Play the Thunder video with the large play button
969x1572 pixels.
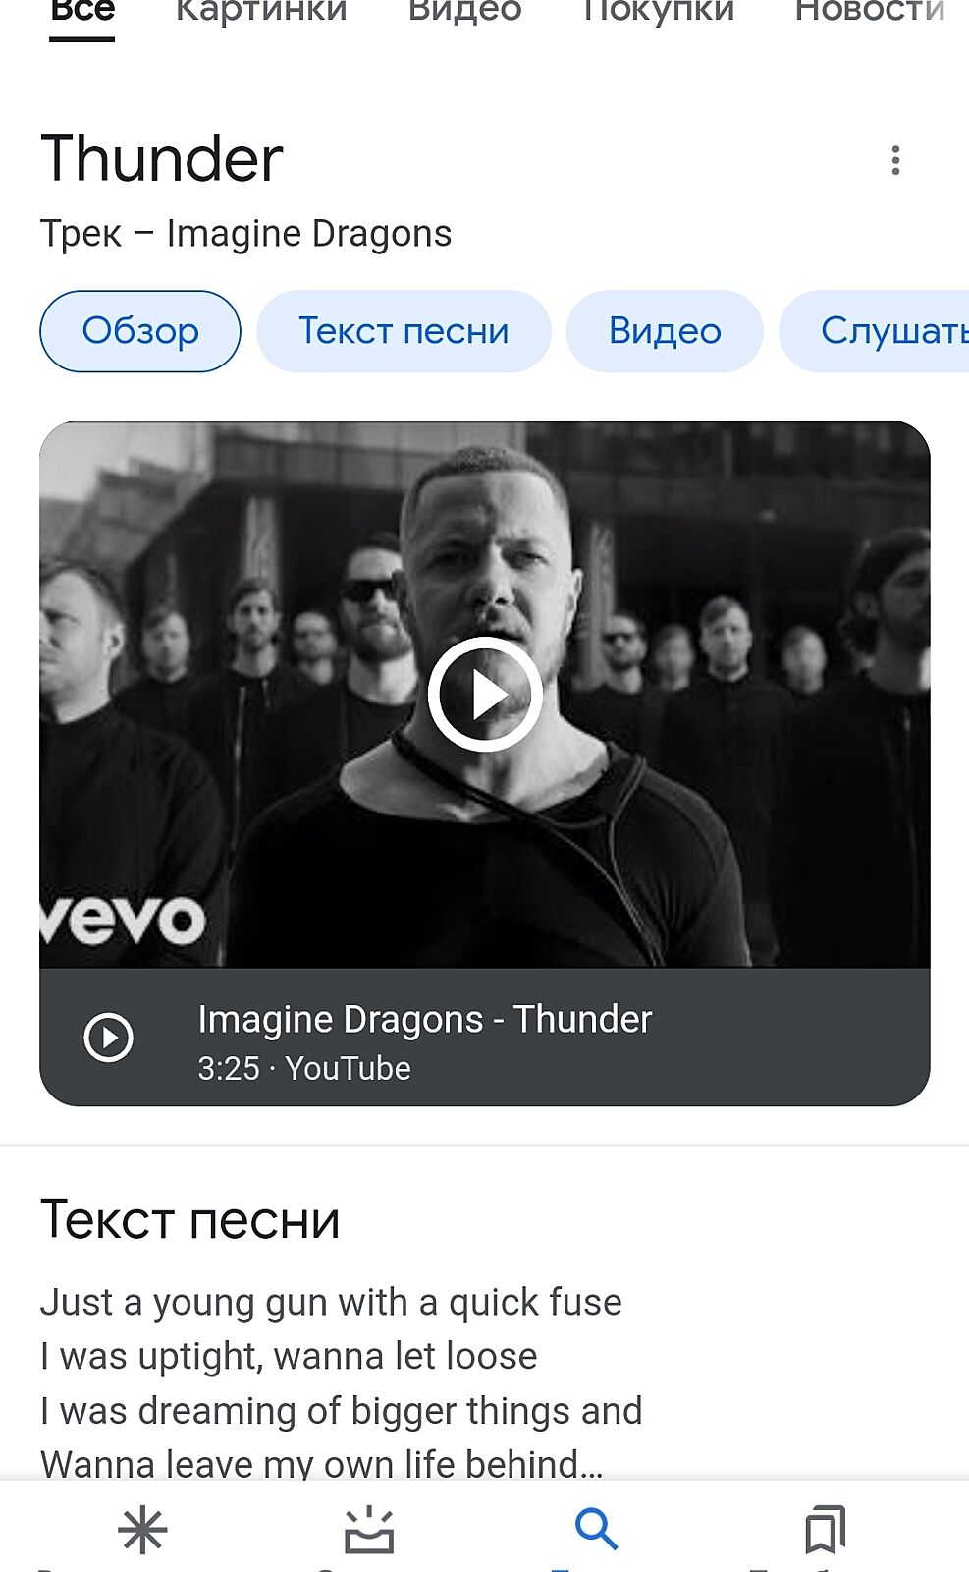click(x=485, y=695)
